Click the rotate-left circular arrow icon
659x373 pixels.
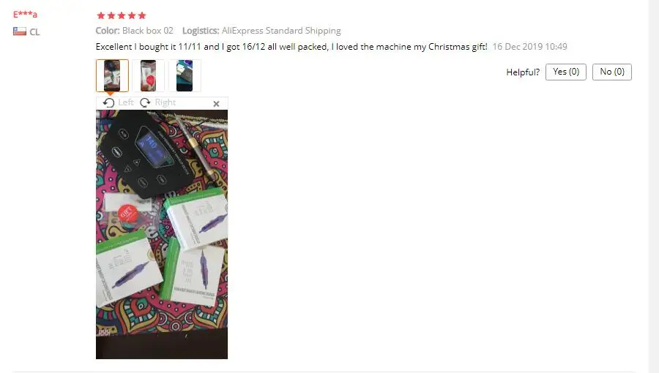[108, 103]
